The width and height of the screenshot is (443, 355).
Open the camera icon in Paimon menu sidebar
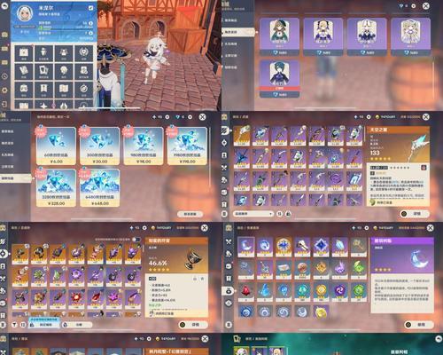pyautogui.click(x=4, y=35)
